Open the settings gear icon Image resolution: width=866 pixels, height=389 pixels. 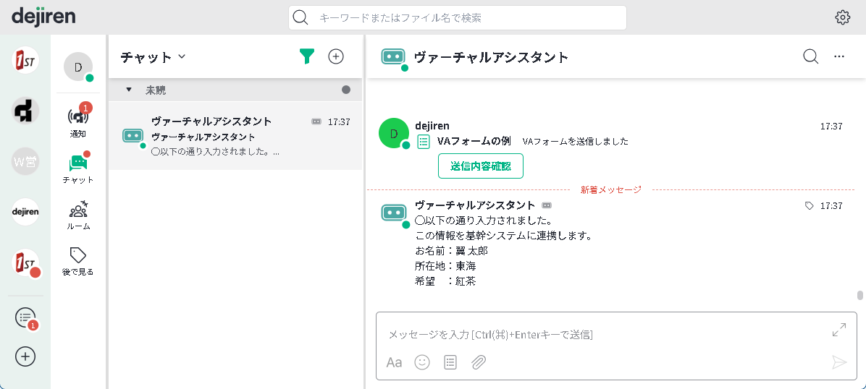[842, 17]
